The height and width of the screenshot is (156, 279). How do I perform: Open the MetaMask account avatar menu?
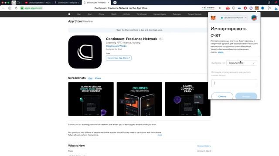coord(254,18)
